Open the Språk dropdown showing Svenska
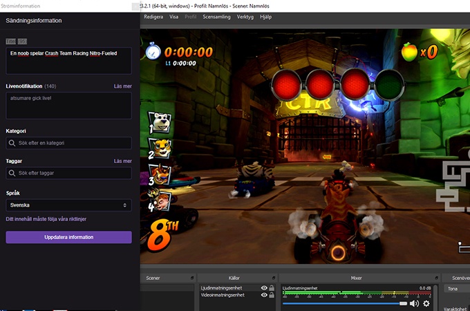The height and width of the screenshot is (311, 470). click(x=68, y=205)
